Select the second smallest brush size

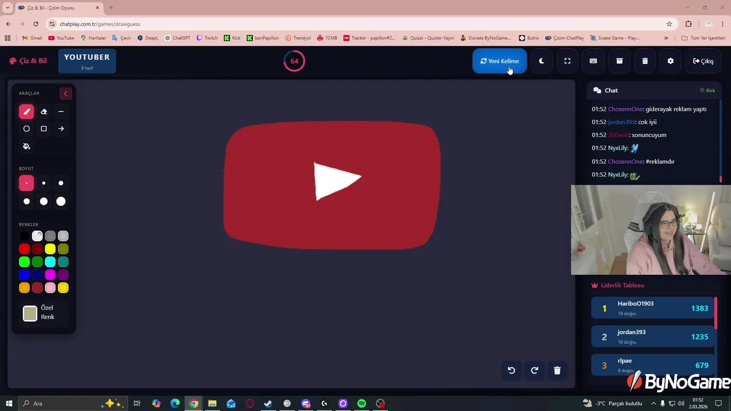click(43, 183)
